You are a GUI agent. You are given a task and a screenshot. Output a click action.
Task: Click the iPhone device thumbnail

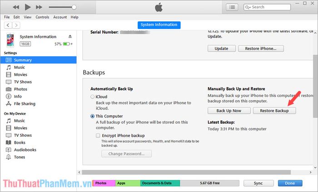[10, 40]
